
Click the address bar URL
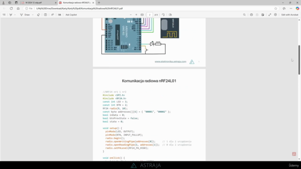[x=79, y=8]
